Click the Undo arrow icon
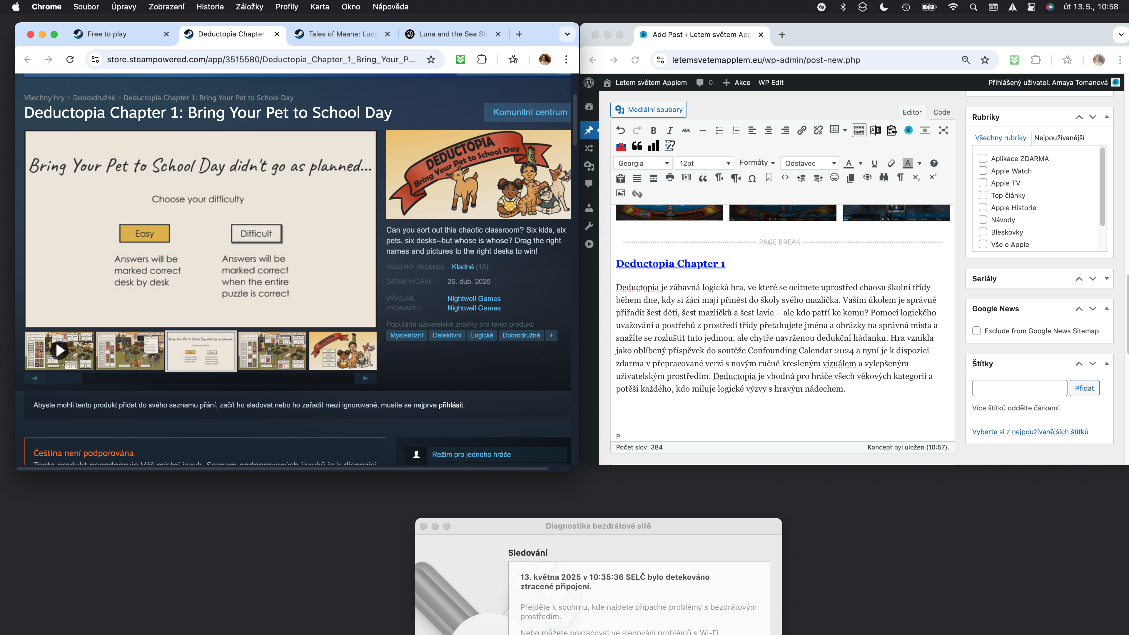This screenshot has width=1129, height=635. click(620, 131)
